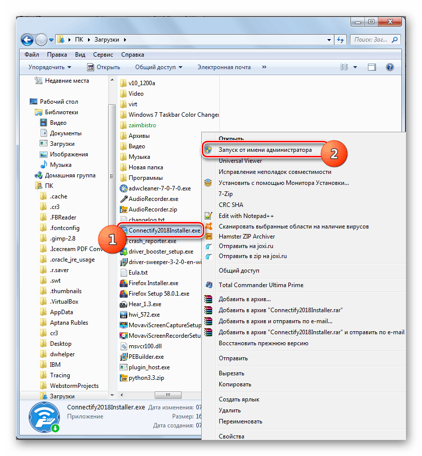
Task: Select the AppData folder in tree
Action: [61, 312]
